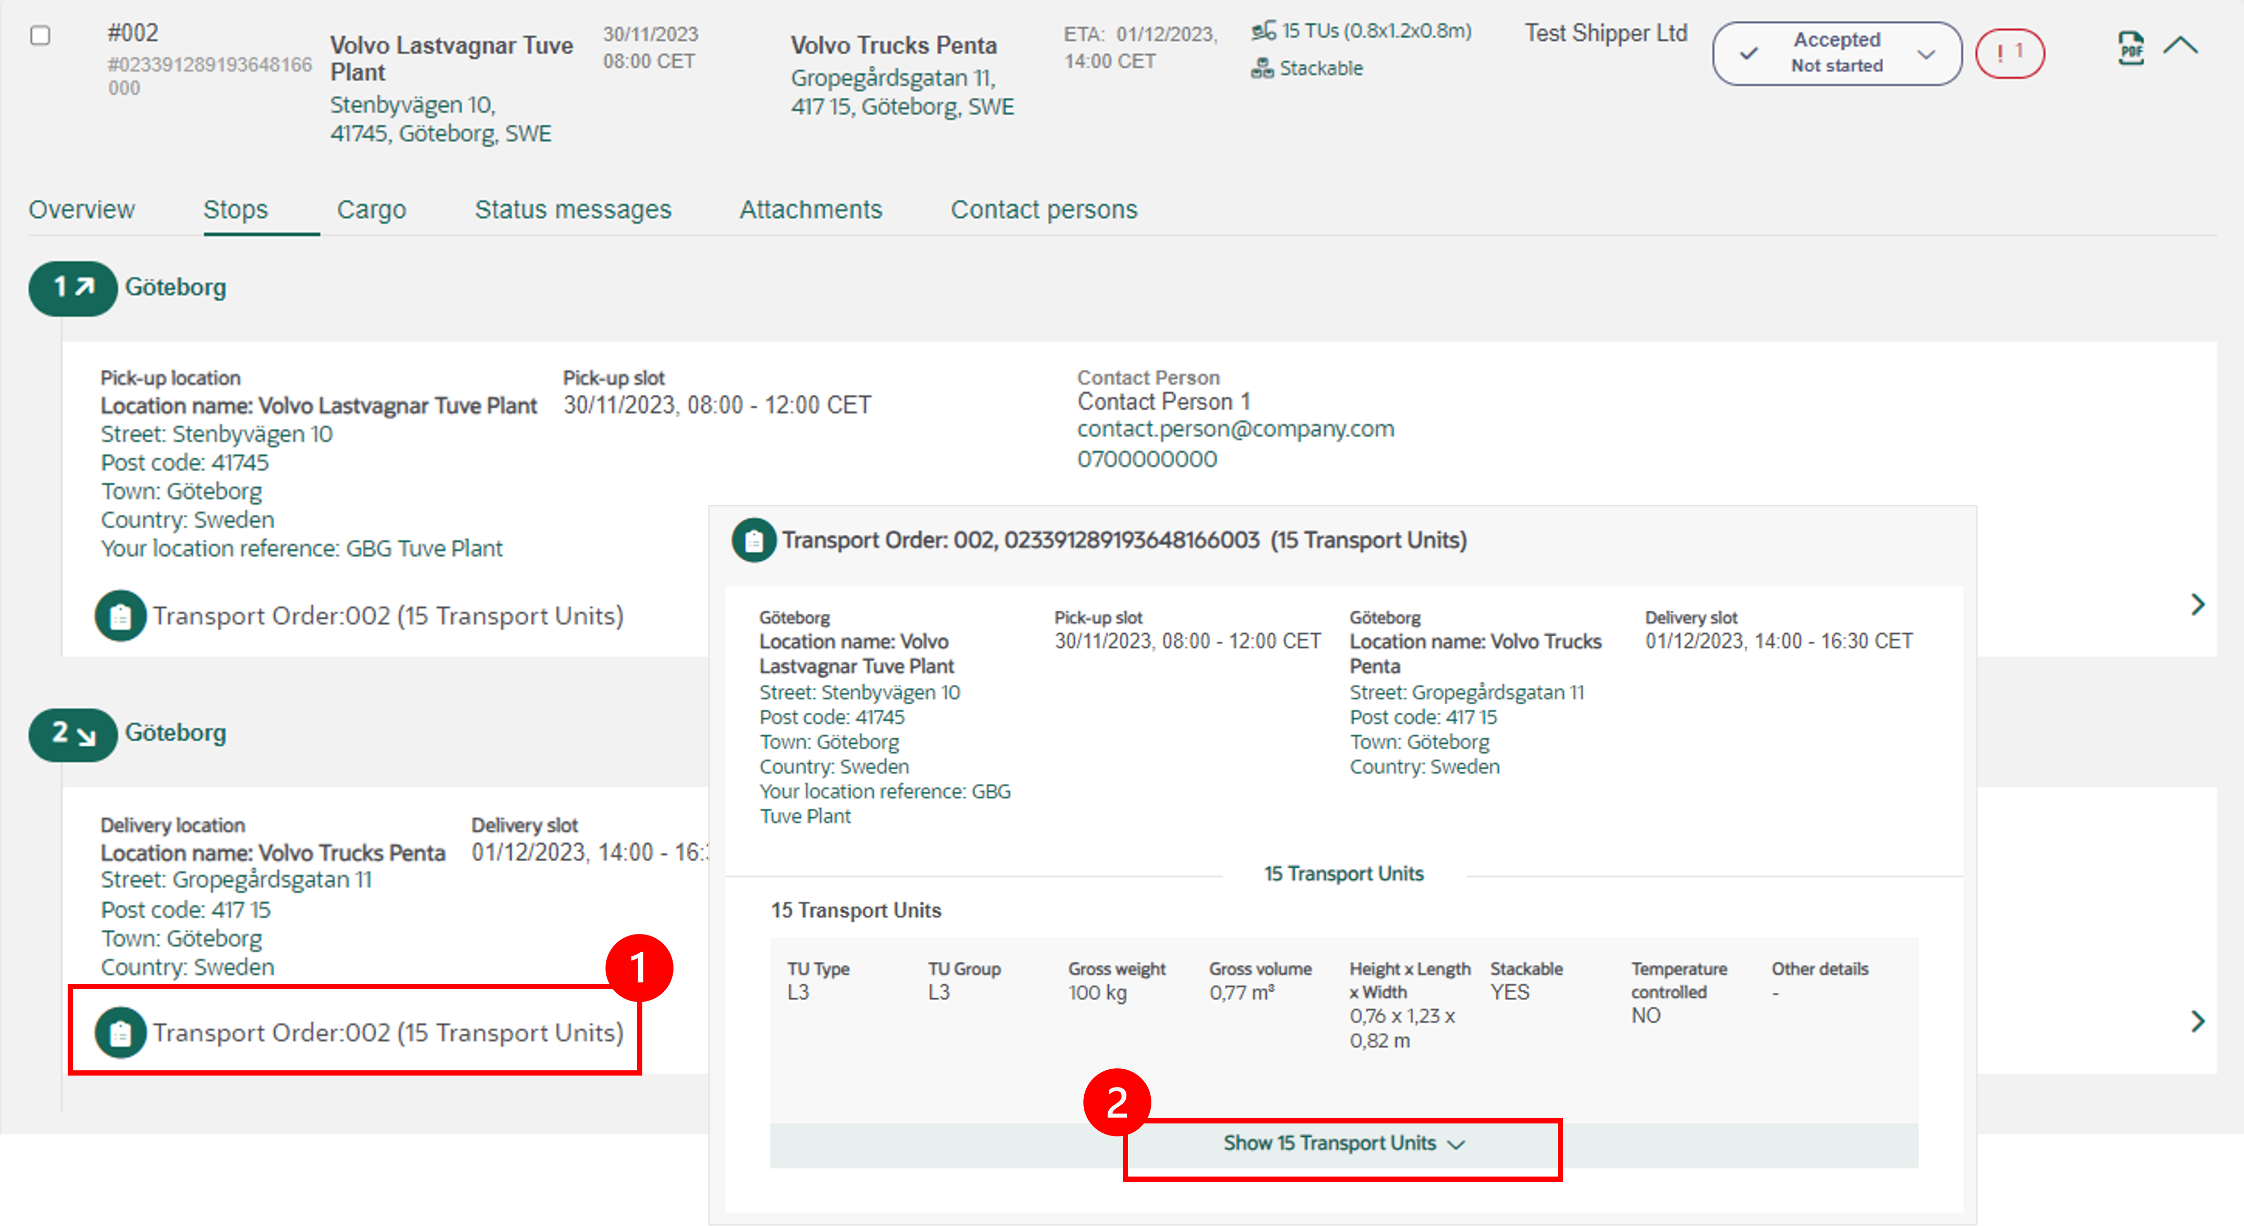Click the popup title Transport Order: 002
The image size is (2244, 1226).
(1124, 540)
